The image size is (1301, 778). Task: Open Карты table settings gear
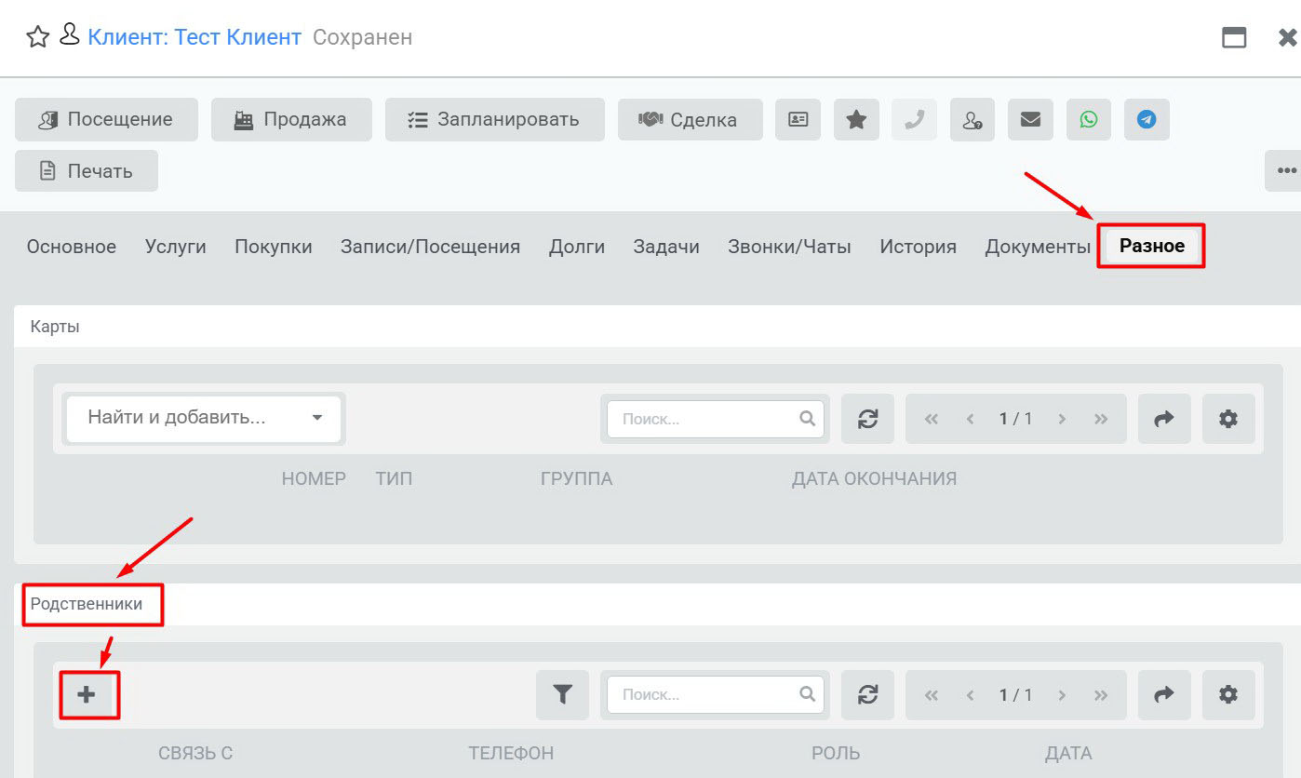coord(1228,419)
